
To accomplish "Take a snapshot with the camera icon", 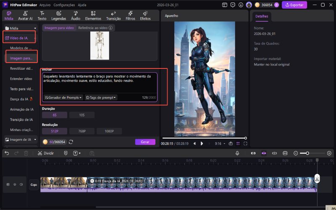I will click(x=231, y=144).
